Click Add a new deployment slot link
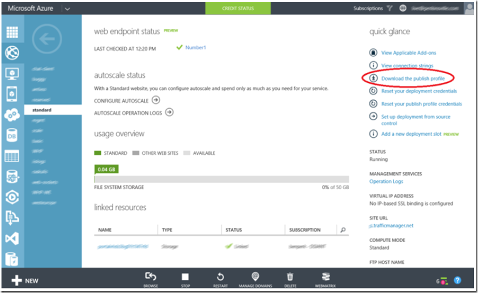The height and width of the screenshot is (293, 478). point(411,134)
